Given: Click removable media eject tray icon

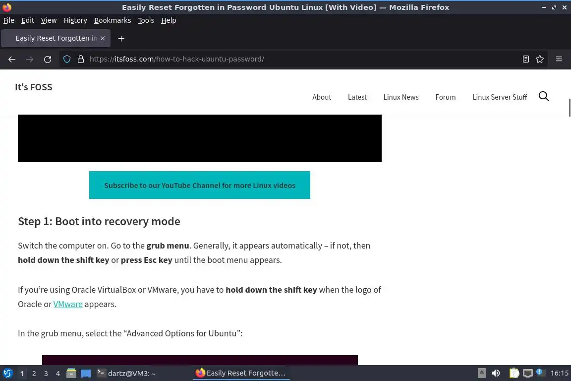Looking at the screenshot, I should [481, 373].
